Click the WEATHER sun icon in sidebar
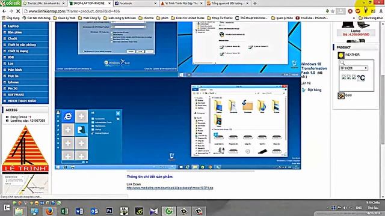The width and height of the screenshot is (385, 216). 341,55
